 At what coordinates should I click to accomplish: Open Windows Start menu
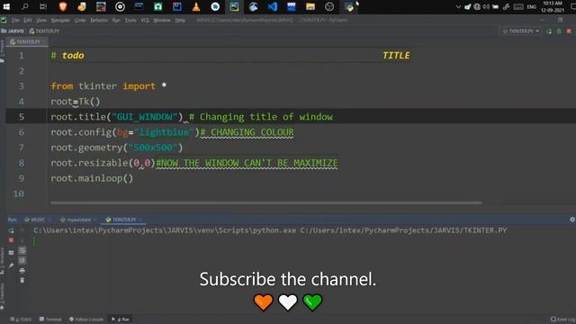(6, 6)
